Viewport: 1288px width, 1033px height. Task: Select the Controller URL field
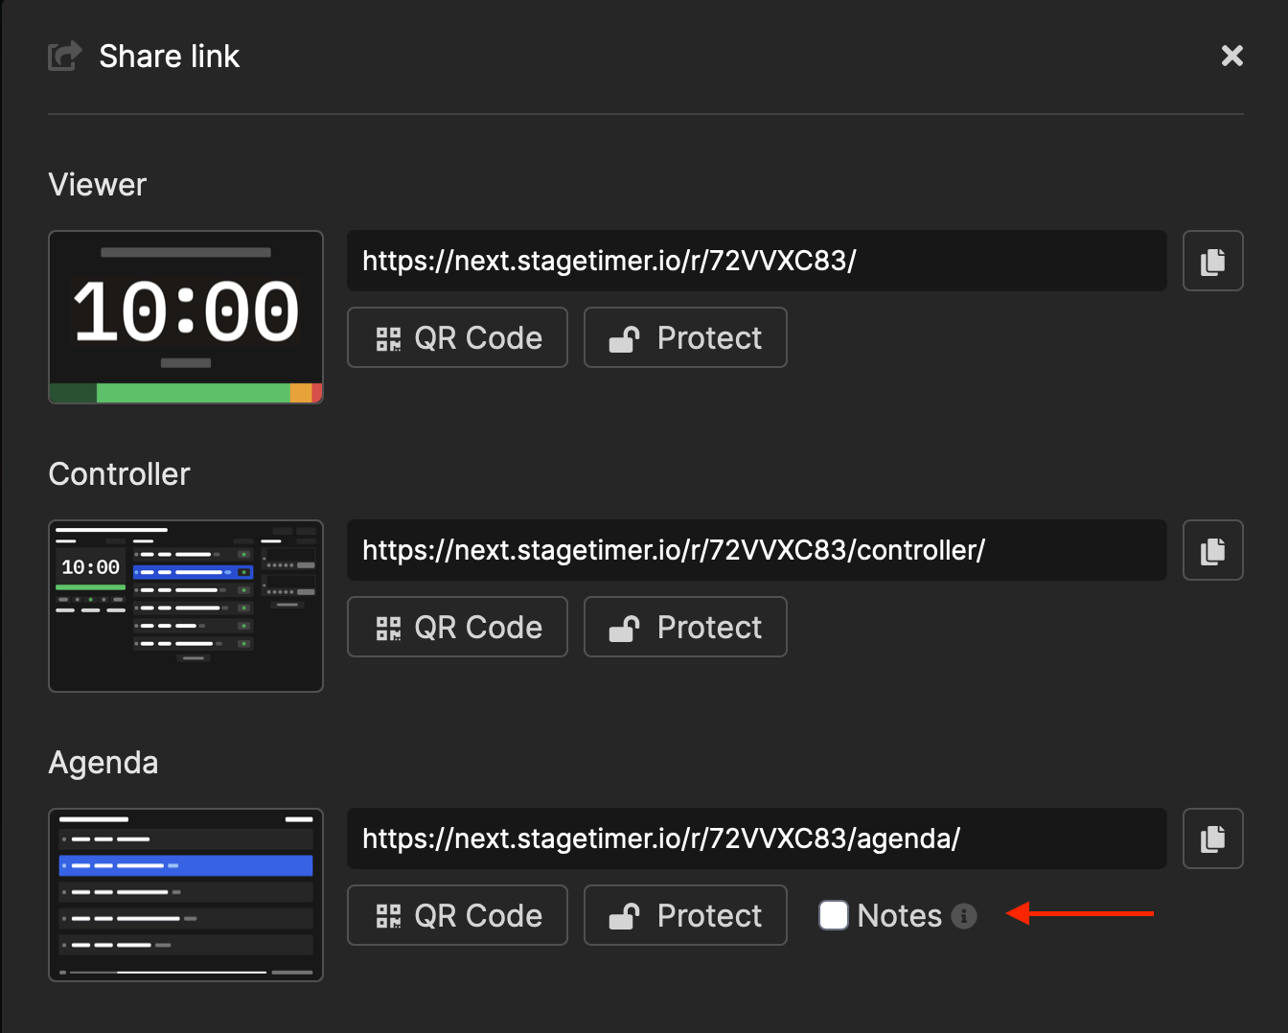757,550
